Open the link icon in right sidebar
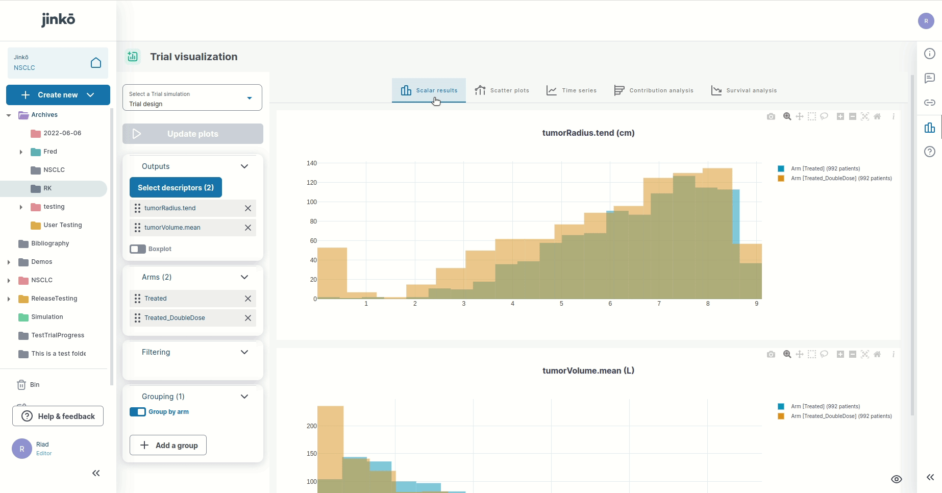 pyautogui.click(x=930, y=103)
